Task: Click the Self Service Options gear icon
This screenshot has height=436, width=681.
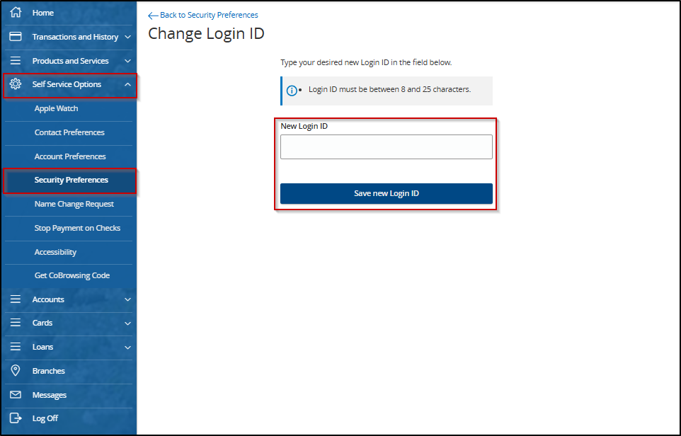Action: [x=16, y=84]
